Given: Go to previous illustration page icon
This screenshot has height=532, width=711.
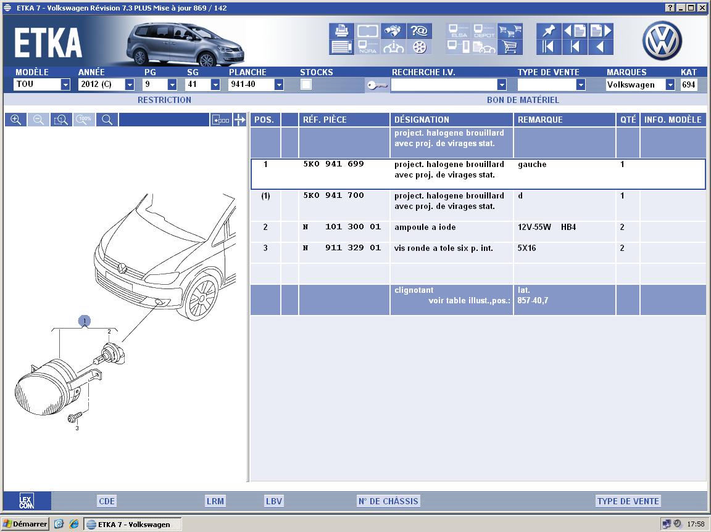Looking at the screenshot, I should pos(574,31).
